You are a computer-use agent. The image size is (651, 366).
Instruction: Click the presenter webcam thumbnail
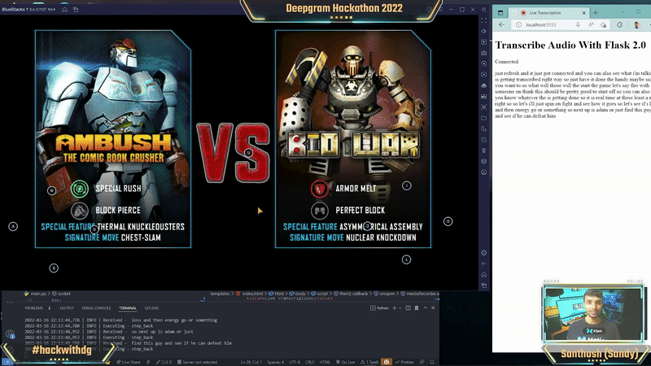[593, 314]
